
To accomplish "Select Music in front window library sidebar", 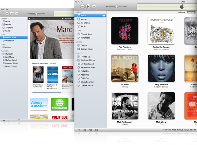I will point(90,15).
